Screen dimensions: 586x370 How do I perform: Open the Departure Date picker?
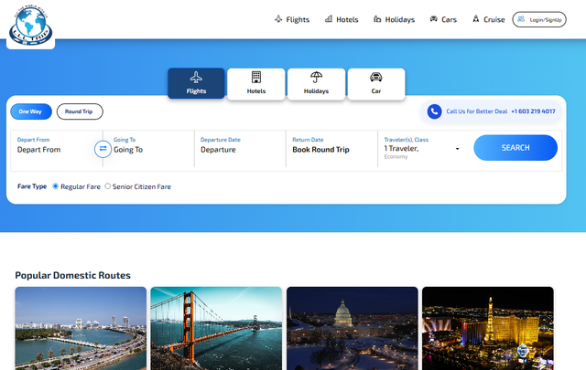click(x=240, y=150)
